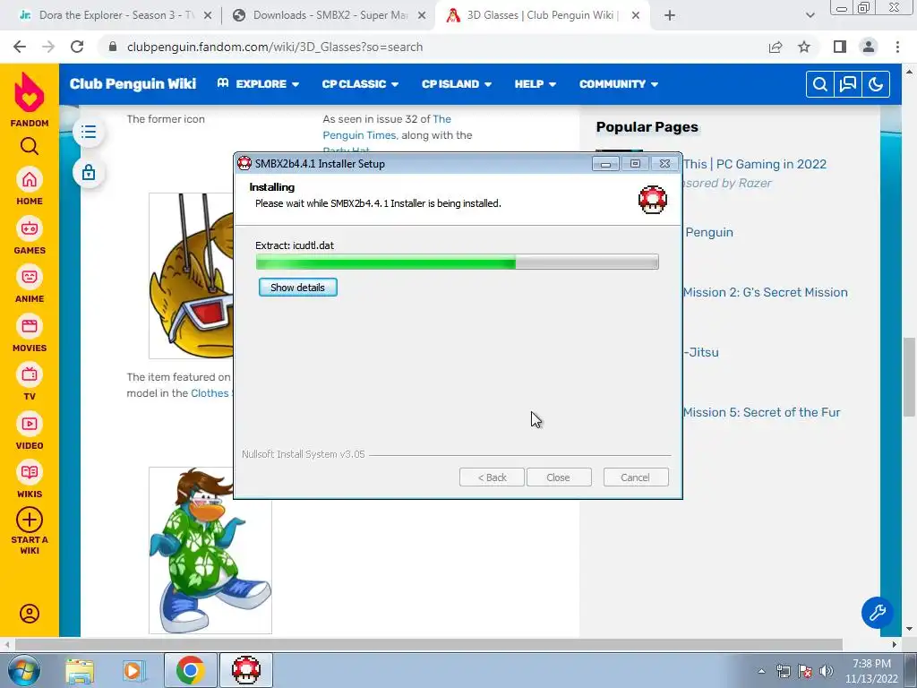917x688 pixels.
Task: Expand the HELP dropdown menu
Action: click(536, 83)
